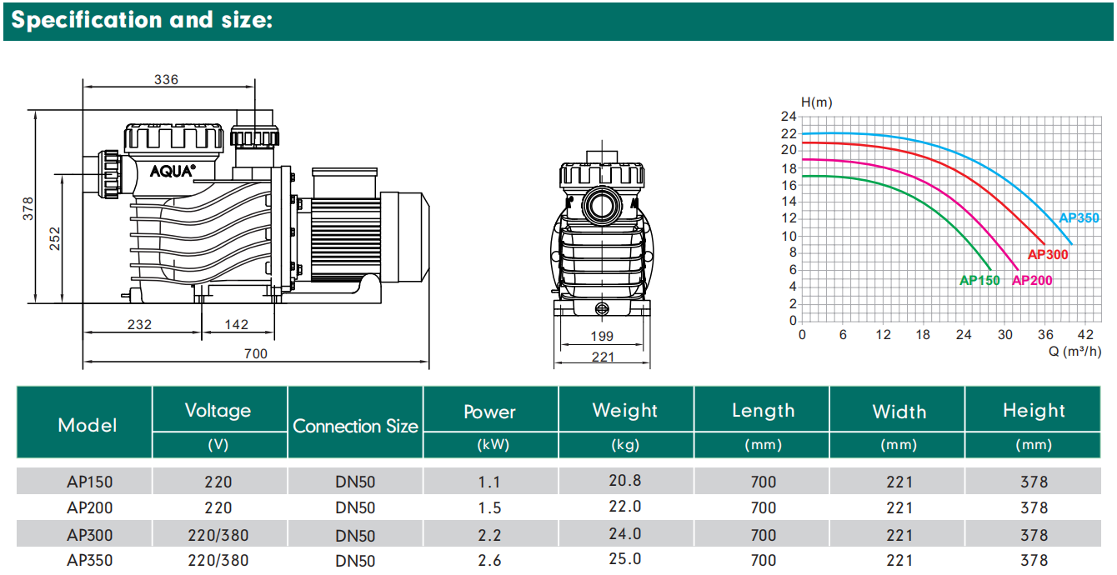Click the Q (m³/h) axis title

tap(1074, 351)
